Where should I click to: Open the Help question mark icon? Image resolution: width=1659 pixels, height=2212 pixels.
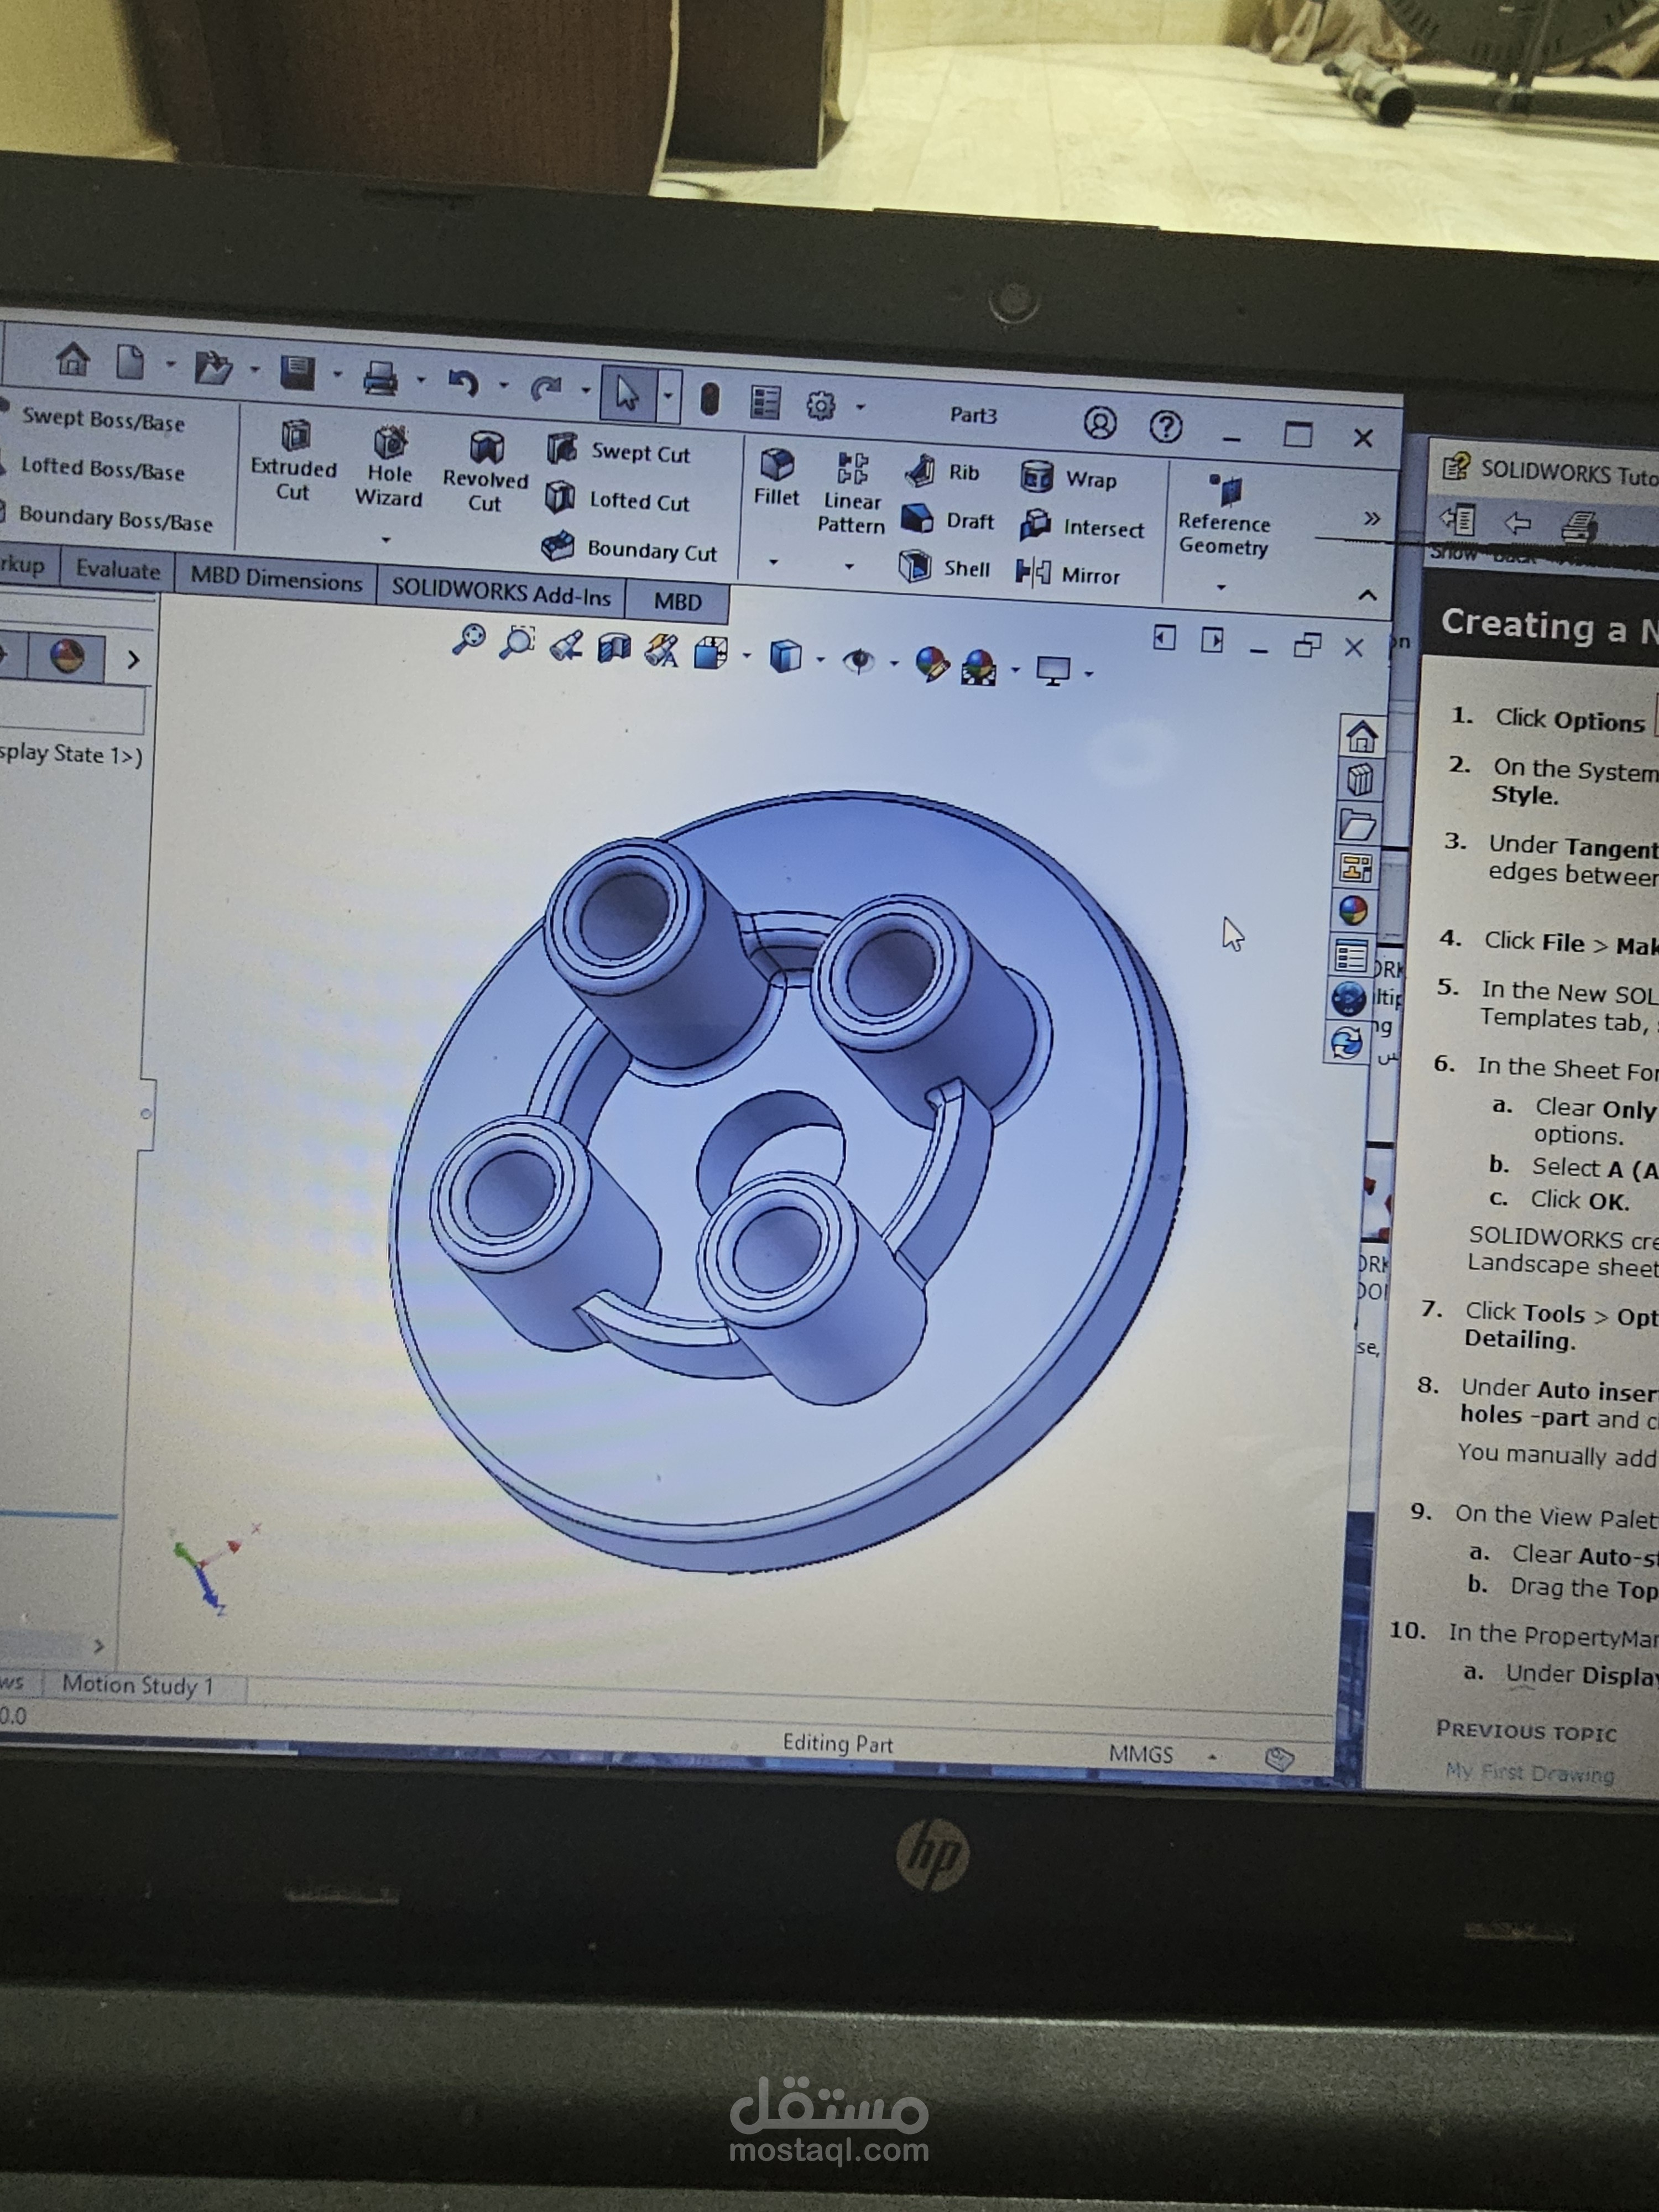[1165, 428]
